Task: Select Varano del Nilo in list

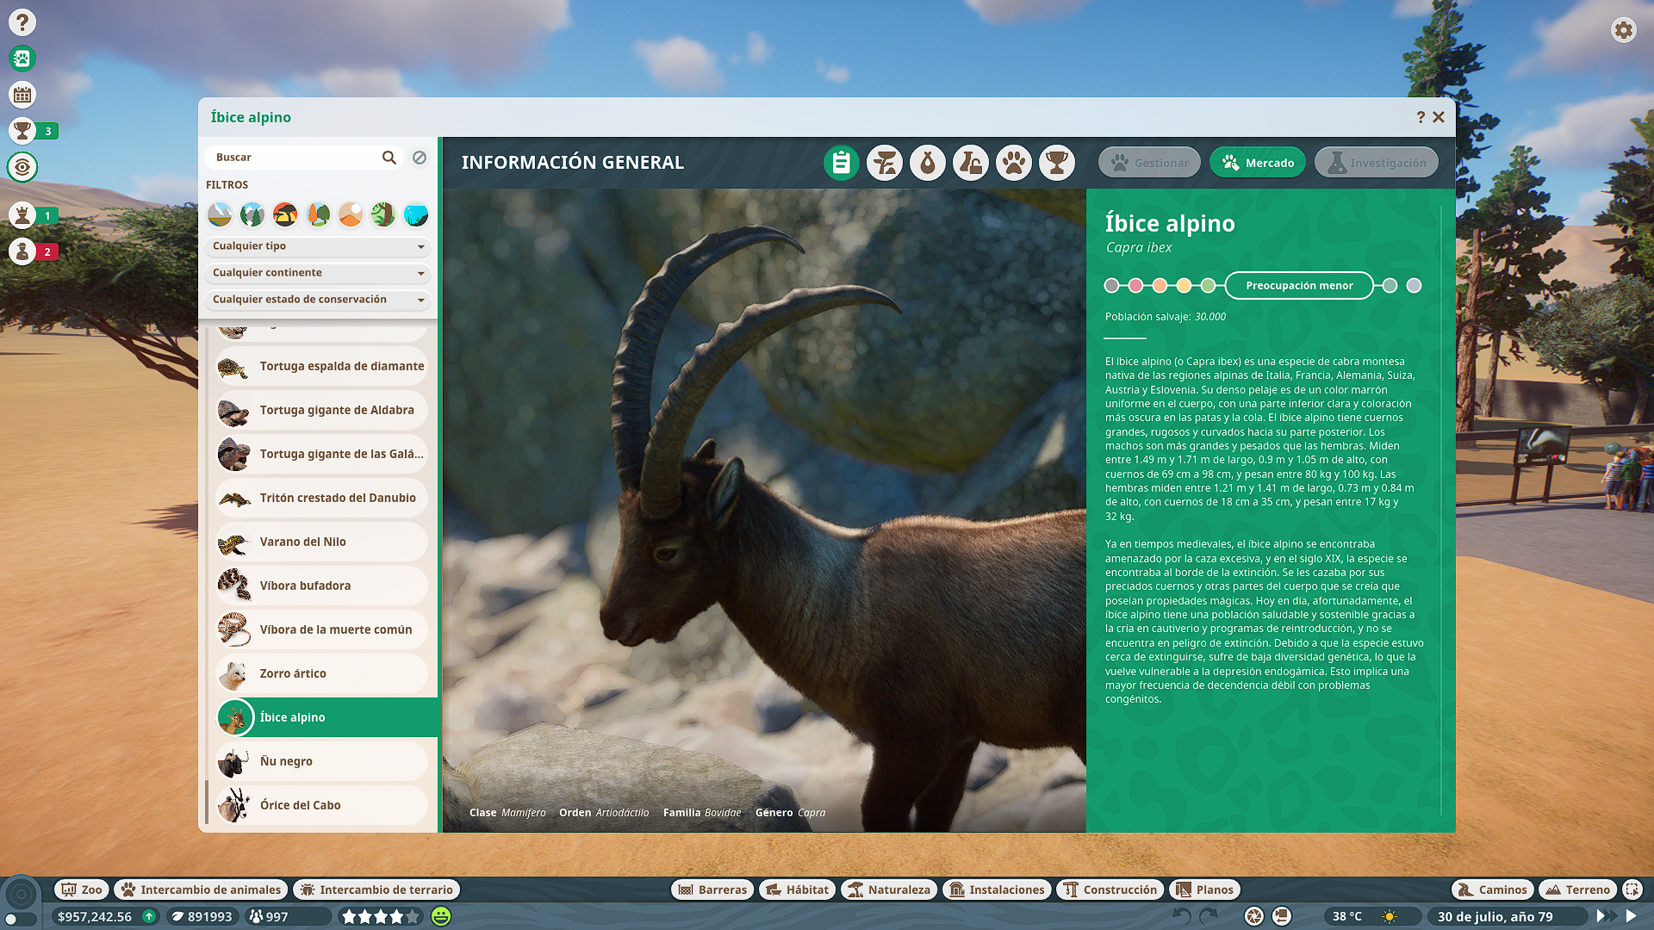Action: pos(320,542)
